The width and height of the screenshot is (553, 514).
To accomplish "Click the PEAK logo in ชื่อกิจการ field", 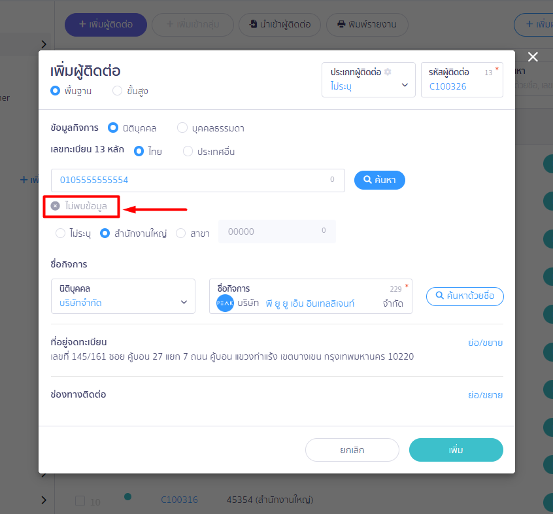I will pos(225,303).
